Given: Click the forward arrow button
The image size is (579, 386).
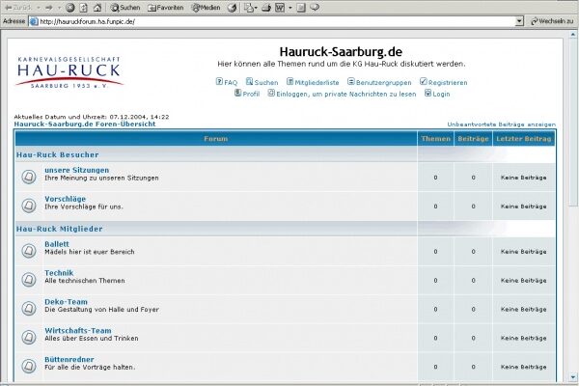Looking at the screenshot, I should (x=49, y=8).
